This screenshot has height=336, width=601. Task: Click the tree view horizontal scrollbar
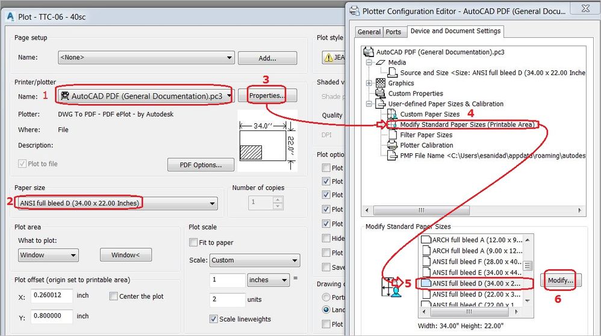coord(473,210)
